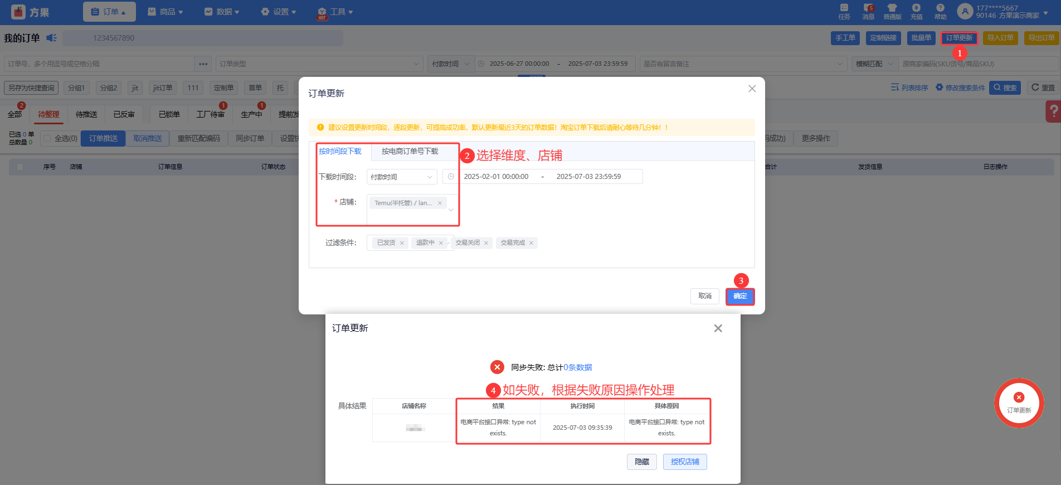The image size is (1061, 485).
Task: Select the 全部 order status tab
Action: click(14, 114)
